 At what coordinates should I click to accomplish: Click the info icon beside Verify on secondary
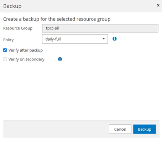tap(60, 59)
